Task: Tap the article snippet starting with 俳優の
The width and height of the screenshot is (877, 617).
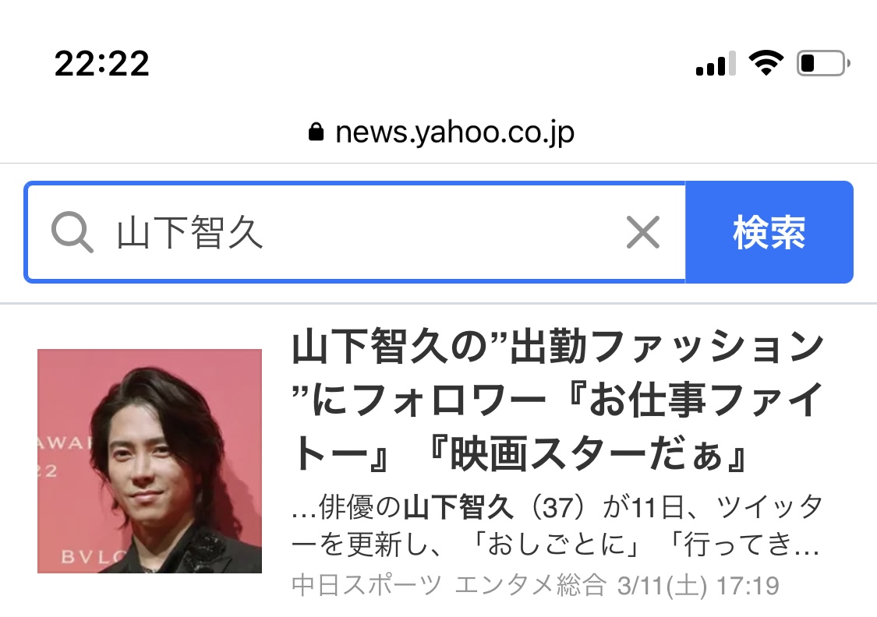Action: (557, 526)
